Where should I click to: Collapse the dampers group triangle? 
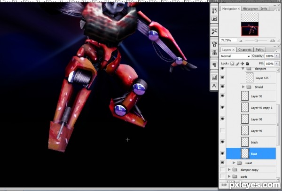[x=243, y=69]
